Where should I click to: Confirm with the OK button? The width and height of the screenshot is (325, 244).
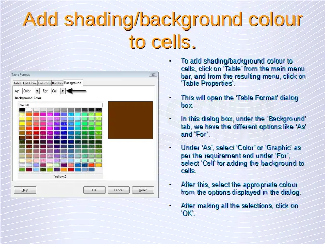pyautogui.click(x=94, y=190)
